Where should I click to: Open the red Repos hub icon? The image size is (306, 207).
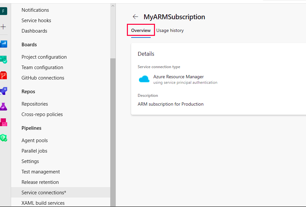pyautogui.click(x=3, y=75)
